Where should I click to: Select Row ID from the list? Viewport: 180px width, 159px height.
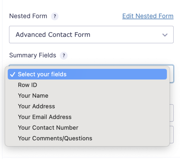coord(28,85)
